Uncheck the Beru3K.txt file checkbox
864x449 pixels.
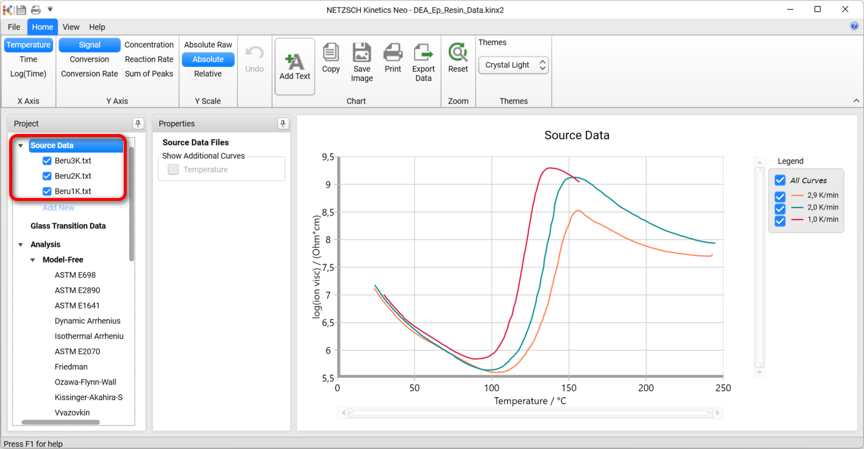coord(47,161)
